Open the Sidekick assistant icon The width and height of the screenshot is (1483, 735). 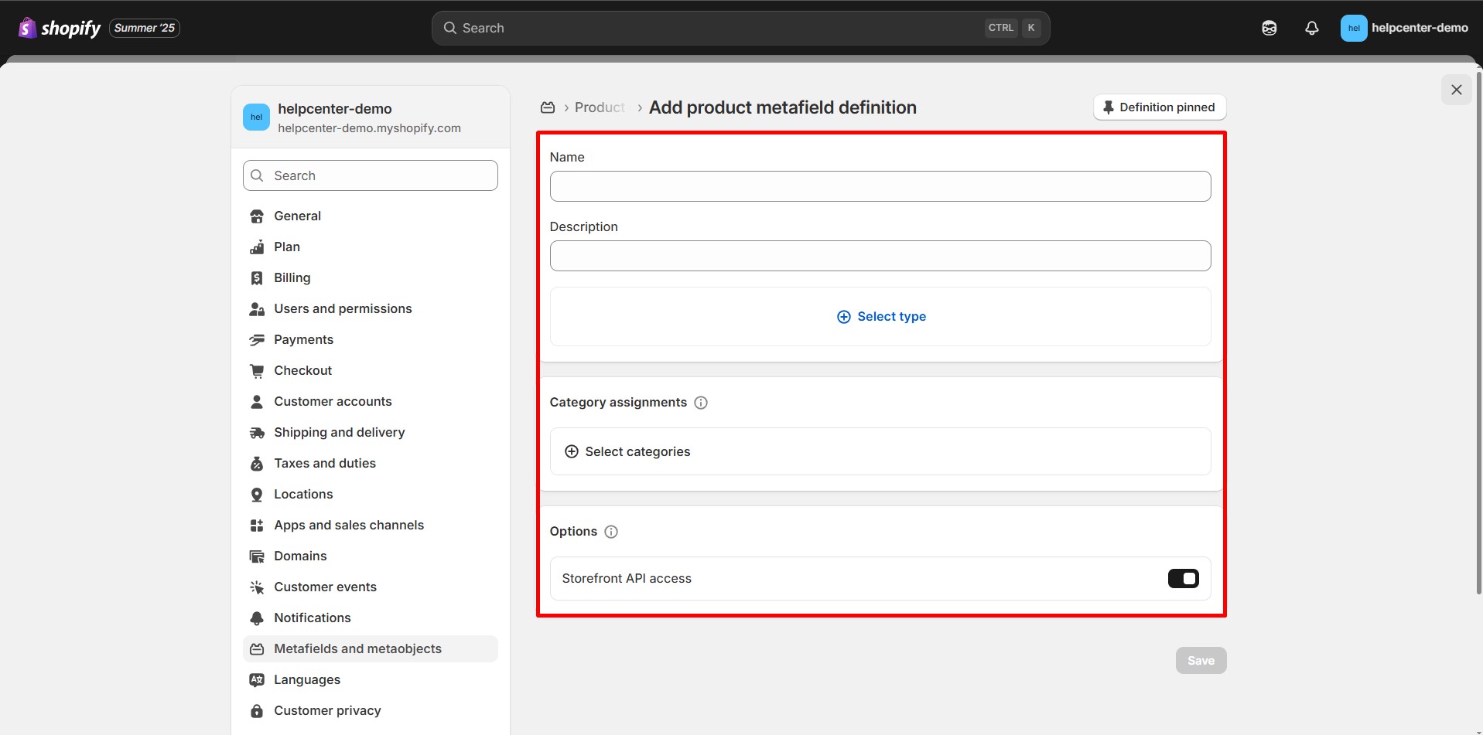[x=1269, y=29]
